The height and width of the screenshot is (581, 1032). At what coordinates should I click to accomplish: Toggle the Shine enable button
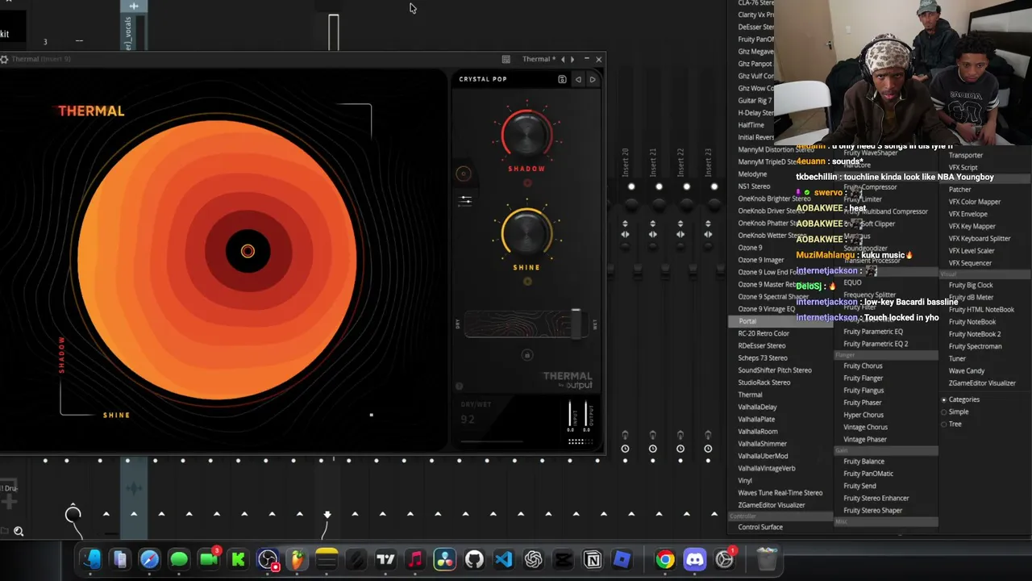point(527,282)
